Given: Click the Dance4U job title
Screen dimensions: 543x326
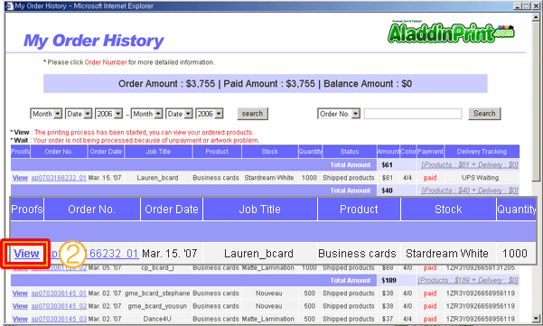Looking at the screenshot, I should pyautogui.click(x=157, y=319).
